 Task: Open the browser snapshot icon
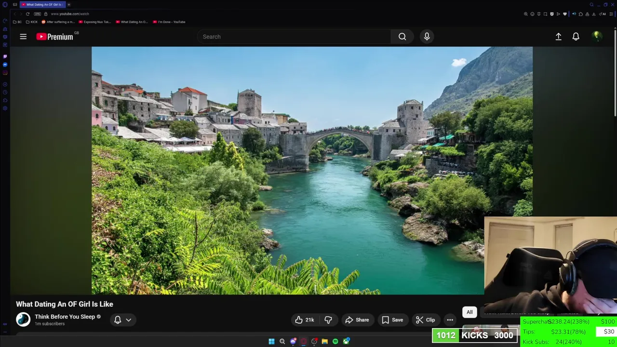pos(545,14)
